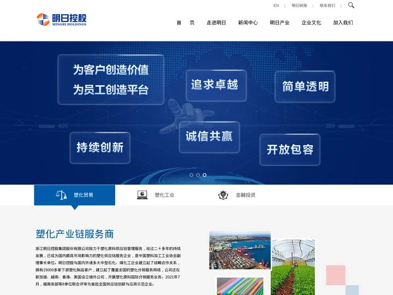This screenshot has height=295, width=393.
Task: Open the container port photo
Action: coord(240,250)
